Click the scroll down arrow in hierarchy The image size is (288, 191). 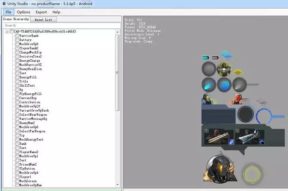pyautogui.click(x=117, y=185)
